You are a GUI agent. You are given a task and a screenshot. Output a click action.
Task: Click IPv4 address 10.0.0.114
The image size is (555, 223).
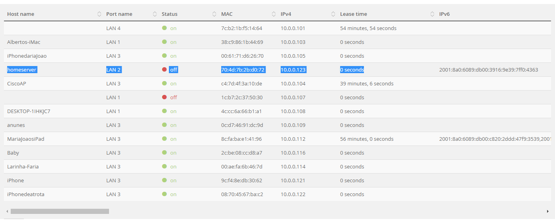pos(293,166)
